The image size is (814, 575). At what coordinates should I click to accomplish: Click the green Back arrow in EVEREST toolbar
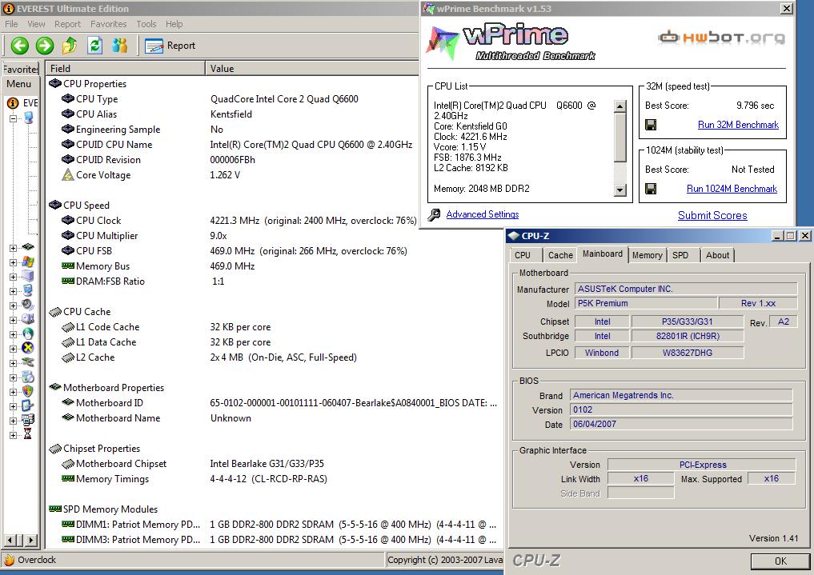tap(20, 46)
